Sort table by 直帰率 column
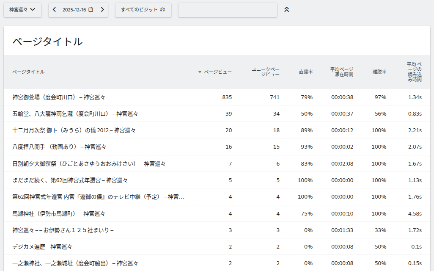Screen dimensions: 434x271 point(305,72)
